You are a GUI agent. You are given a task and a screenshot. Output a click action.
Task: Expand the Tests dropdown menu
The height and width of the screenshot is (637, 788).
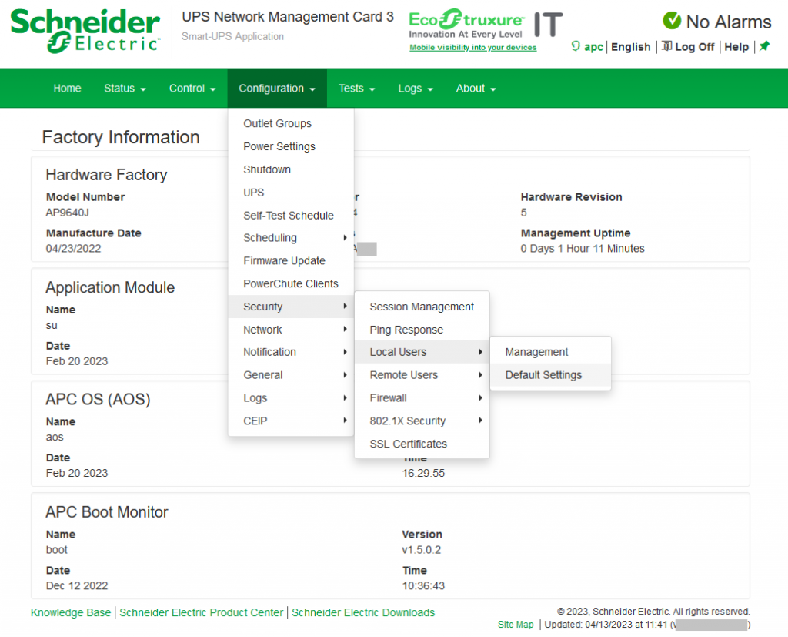click(357, 89)
